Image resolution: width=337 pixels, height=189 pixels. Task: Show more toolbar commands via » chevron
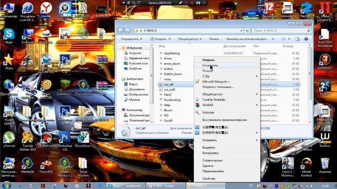tap(273, 39)
